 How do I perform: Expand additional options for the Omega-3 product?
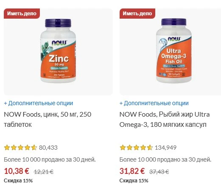point(154,103)
